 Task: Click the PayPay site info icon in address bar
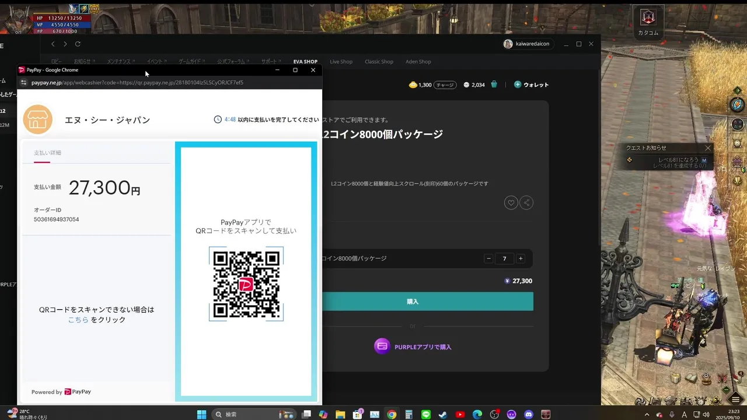[x=24, y=82]
